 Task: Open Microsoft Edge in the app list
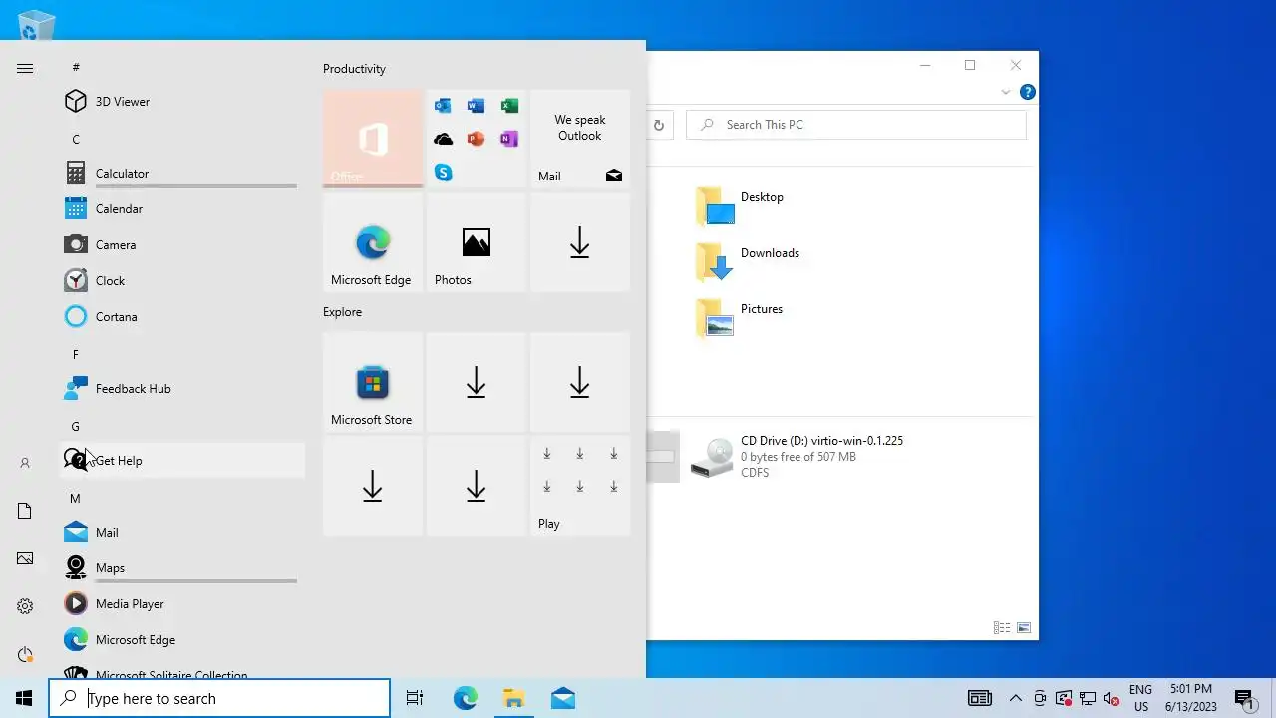pos(181,640)
